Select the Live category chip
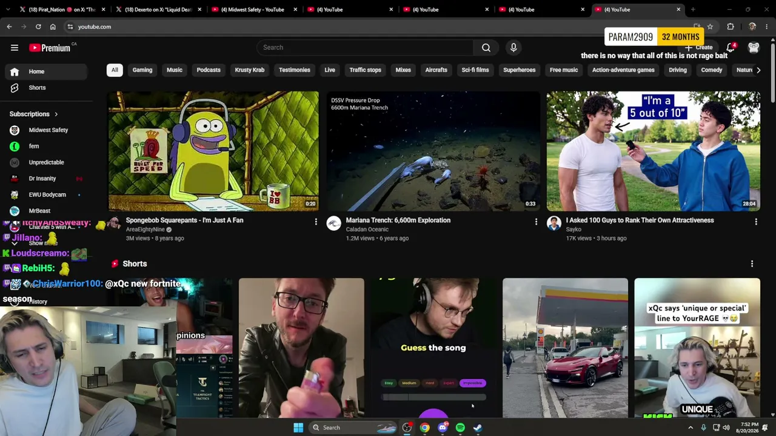 pos(330,70)
